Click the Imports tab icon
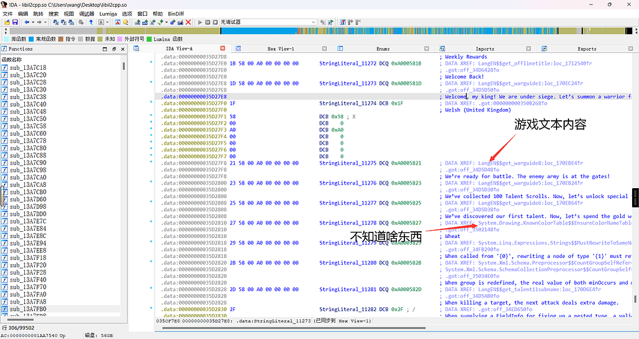Screen dimensions: 639x339 click(x=442, y=49)
